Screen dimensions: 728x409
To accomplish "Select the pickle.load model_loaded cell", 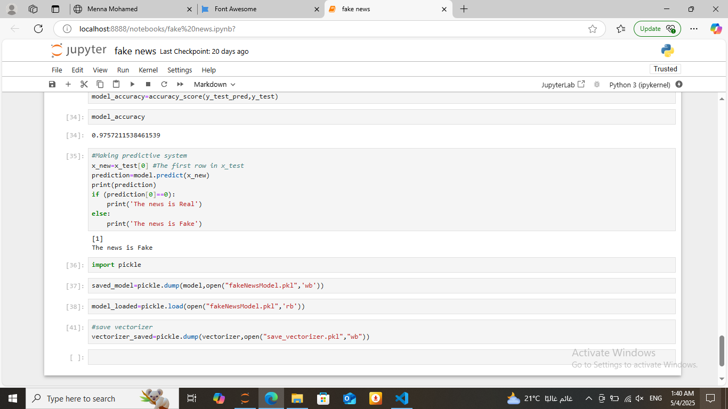I will coord(382,306).
